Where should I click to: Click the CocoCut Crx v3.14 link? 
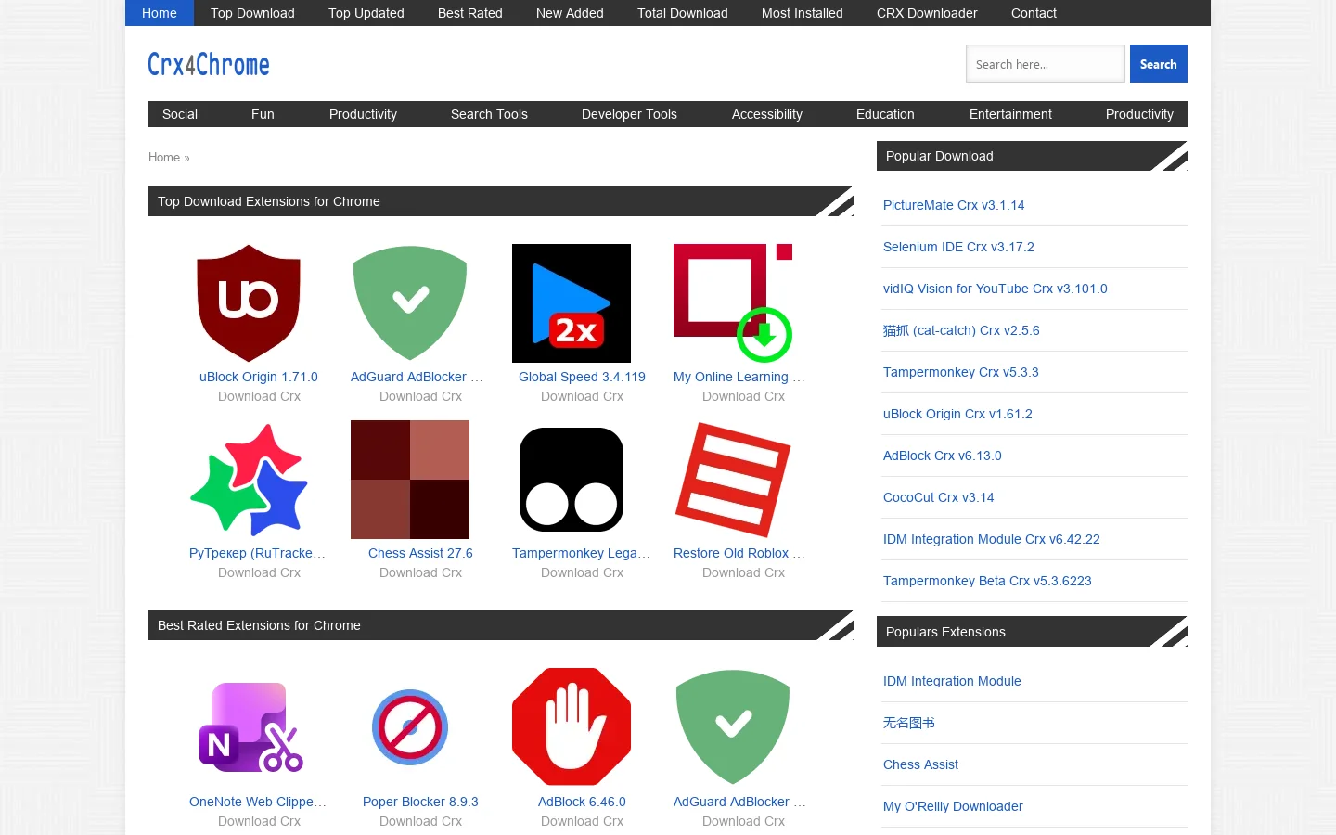tap(939, 497)
